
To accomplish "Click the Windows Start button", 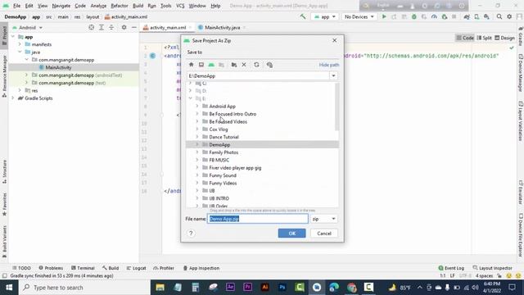I will point(9,288).
